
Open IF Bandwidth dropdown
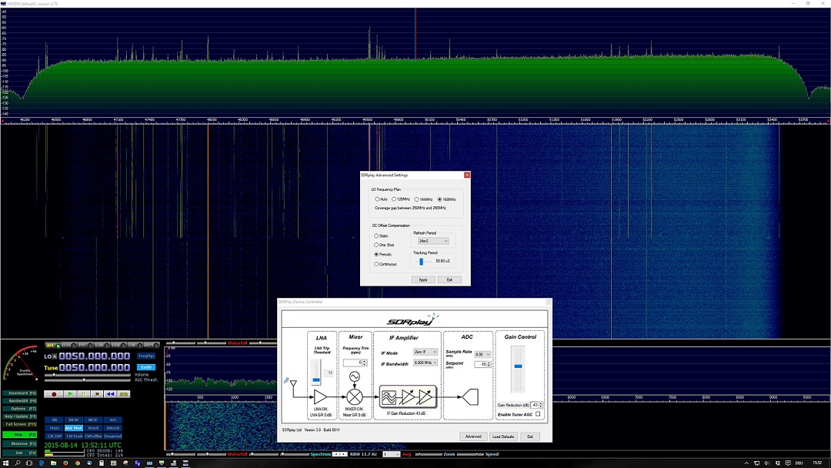(x=426, y=363)
